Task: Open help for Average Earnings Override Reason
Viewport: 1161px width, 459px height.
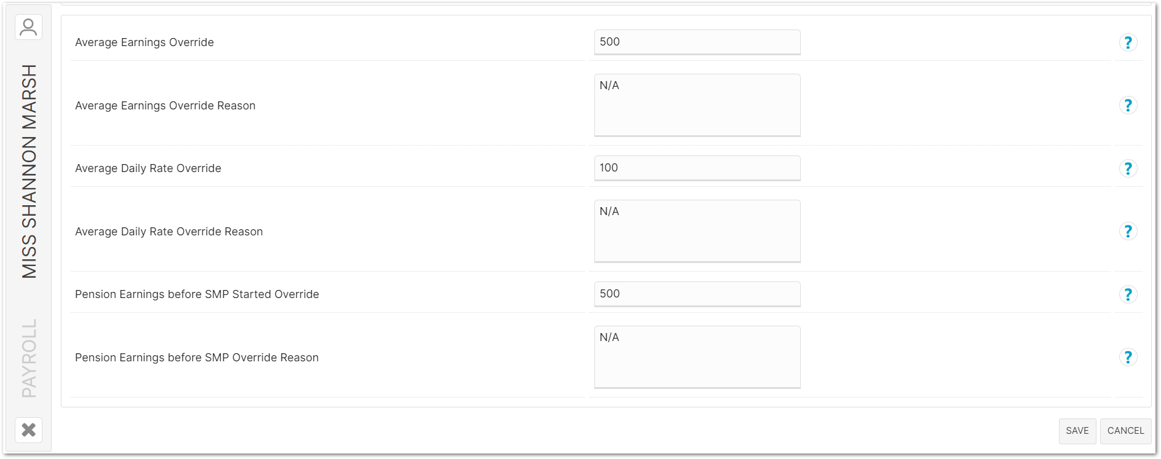Action: (1128, 106)
